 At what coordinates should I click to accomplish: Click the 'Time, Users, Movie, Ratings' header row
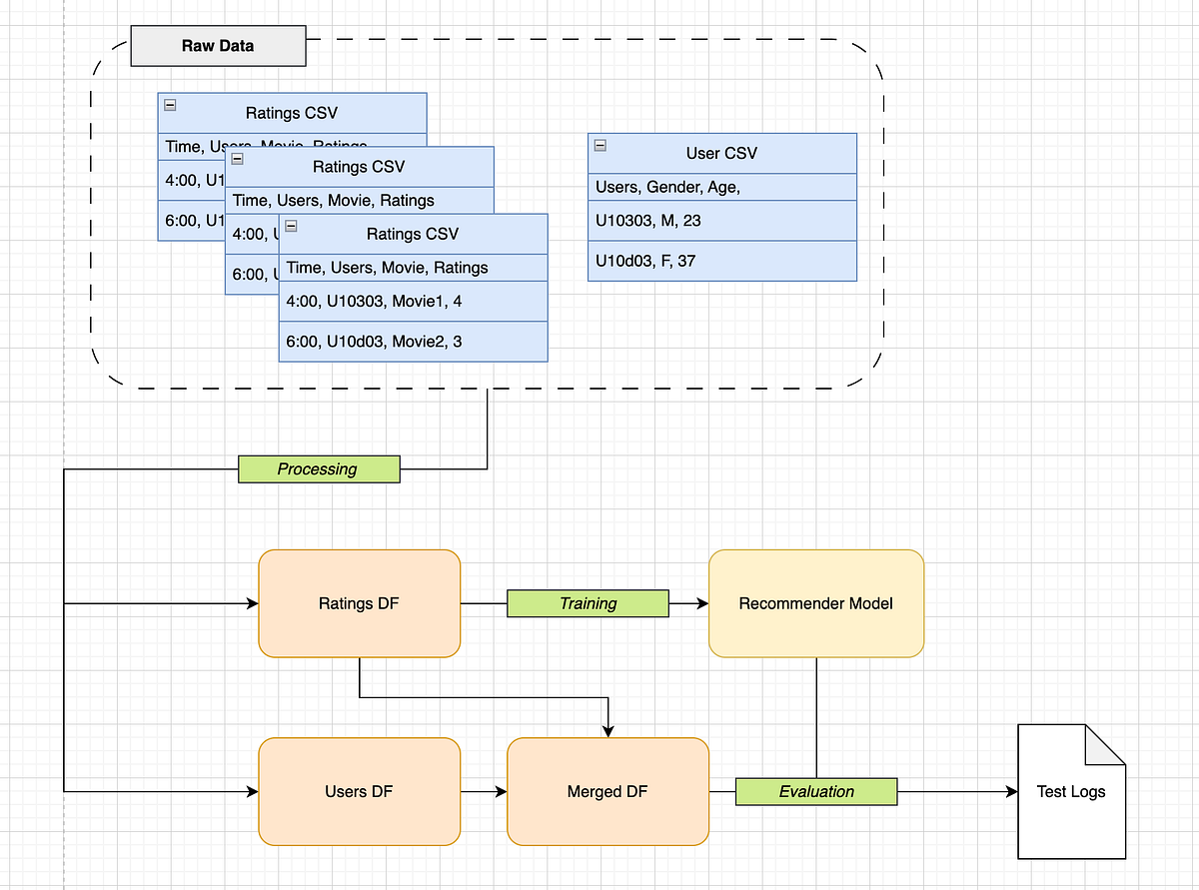[x=413, y=268]
